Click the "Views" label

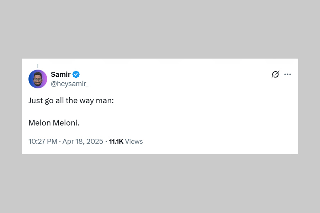tap(134, 141)
